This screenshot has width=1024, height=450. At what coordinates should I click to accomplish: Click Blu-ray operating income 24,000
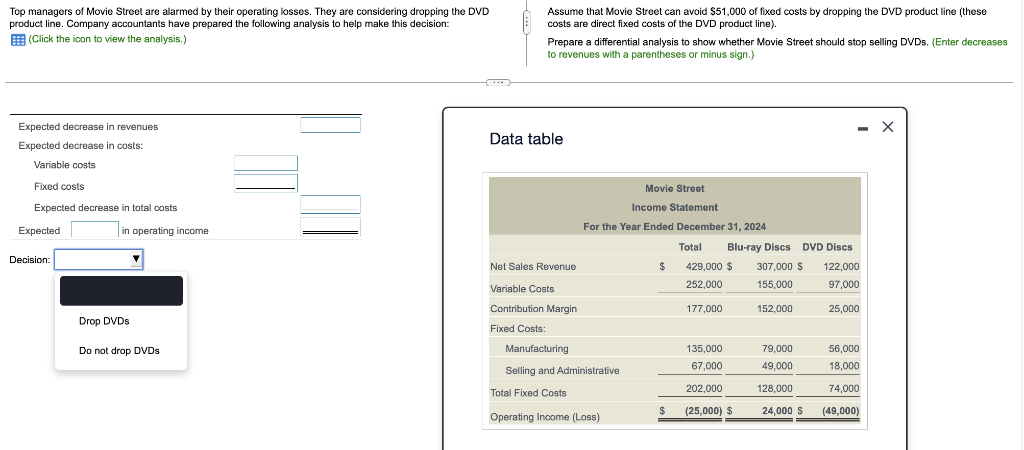coord(777,411)
